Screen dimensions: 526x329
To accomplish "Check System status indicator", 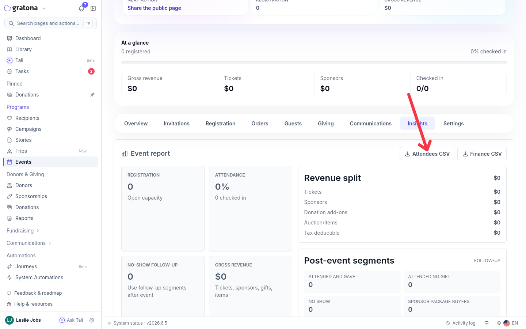I will pos(137,323).
